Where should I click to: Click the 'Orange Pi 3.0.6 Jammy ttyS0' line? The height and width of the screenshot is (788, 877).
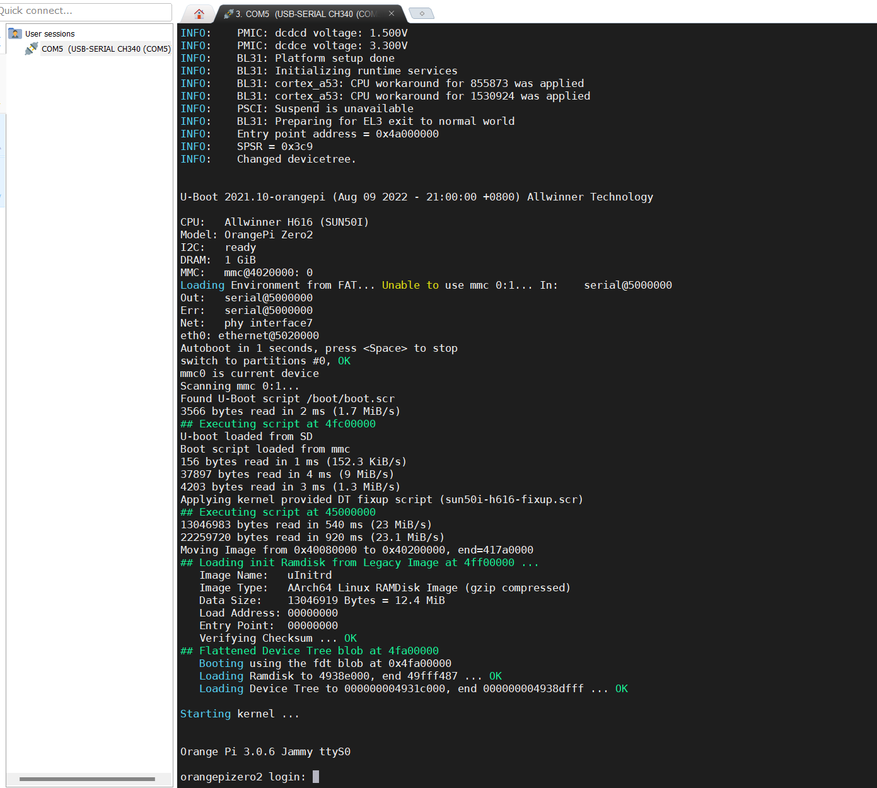(x=265, y=751)
